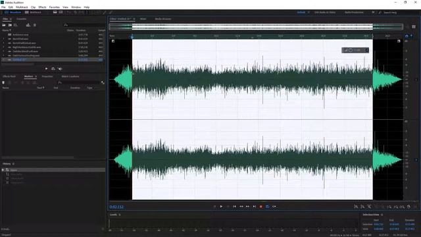Adjust the HUD gain knob

(x=351, y=50)
